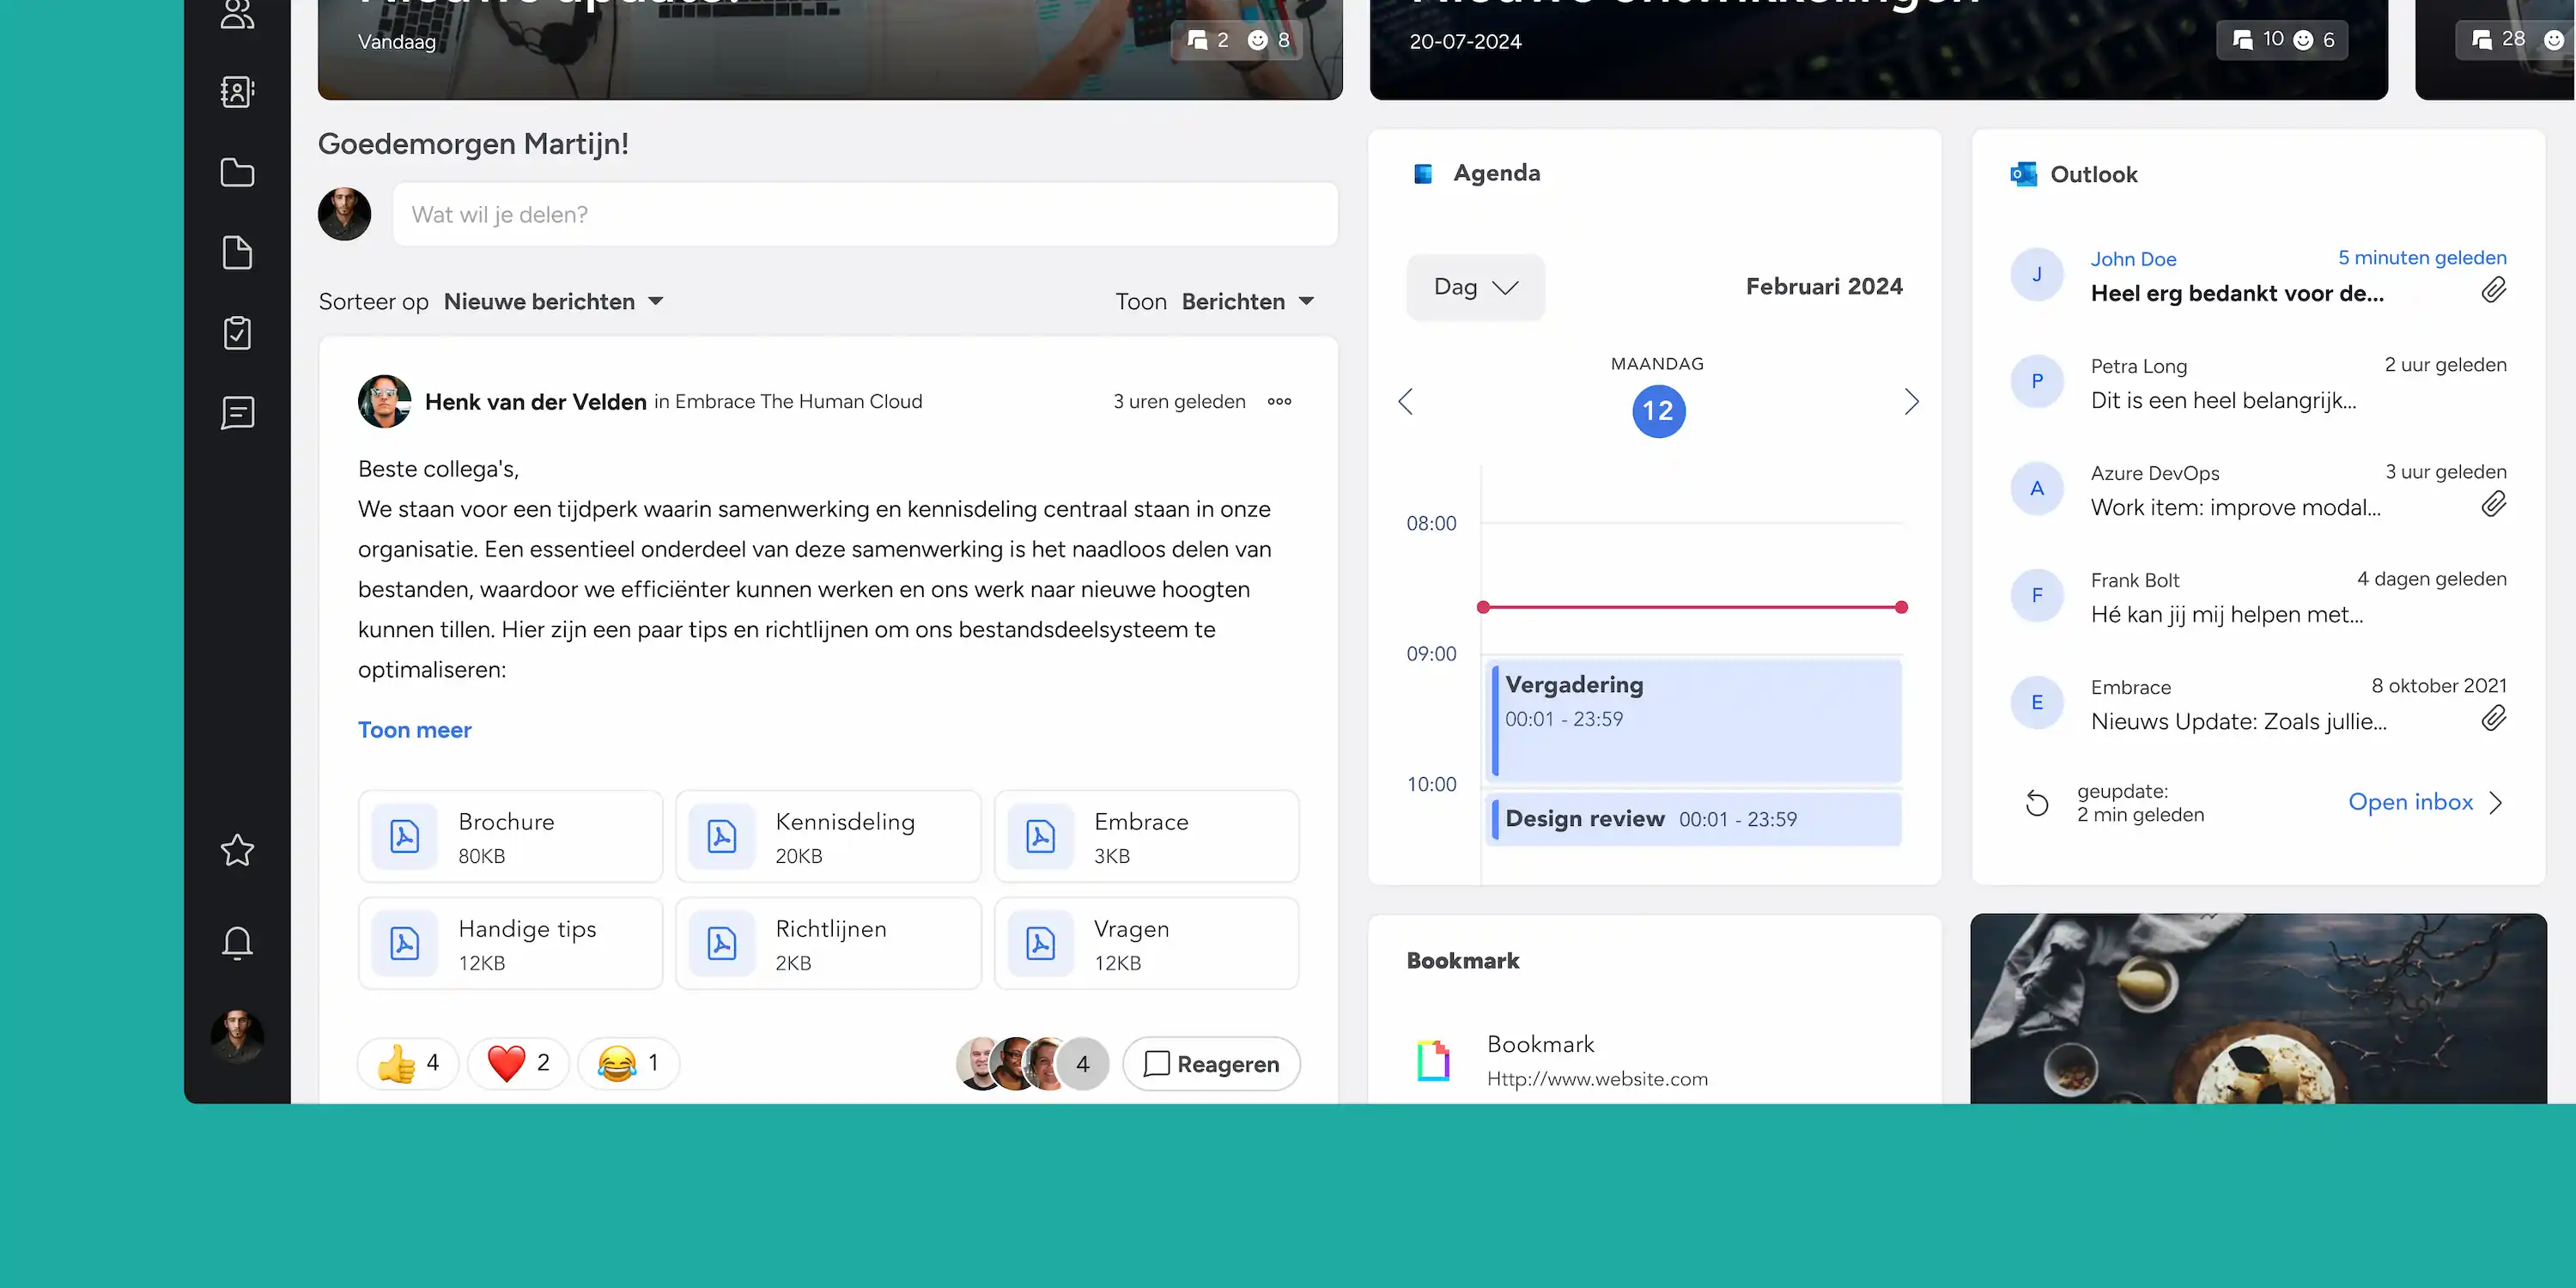Toggle the thumbs up reaction

pos(408,1063)
